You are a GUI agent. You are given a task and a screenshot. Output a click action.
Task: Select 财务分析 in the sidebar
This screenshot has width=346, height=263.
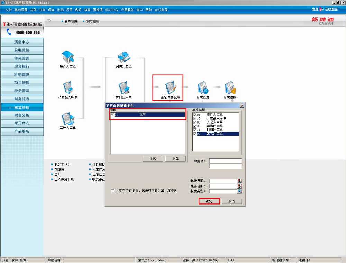tap(22, 115)
